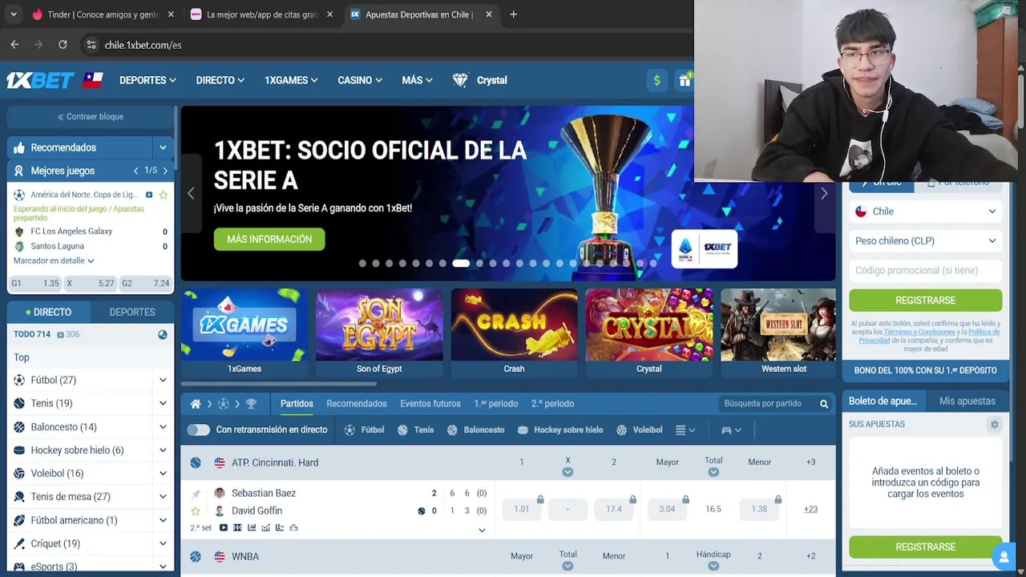Screen dimensions: 1026x577
Task: Go to previous Mejores juegos page
Action: [136, 171]
